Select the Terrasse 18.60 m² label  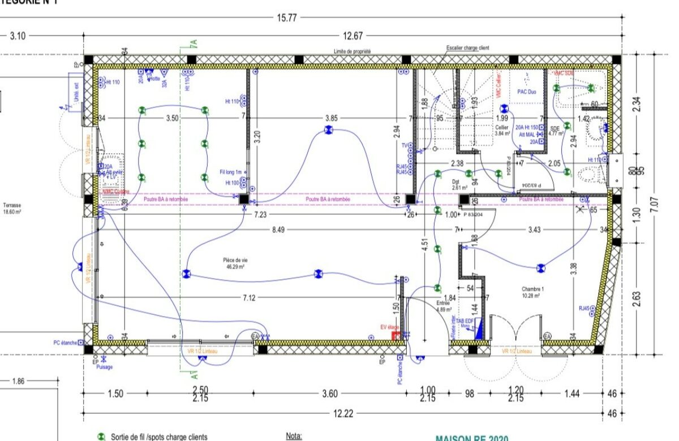12,209
